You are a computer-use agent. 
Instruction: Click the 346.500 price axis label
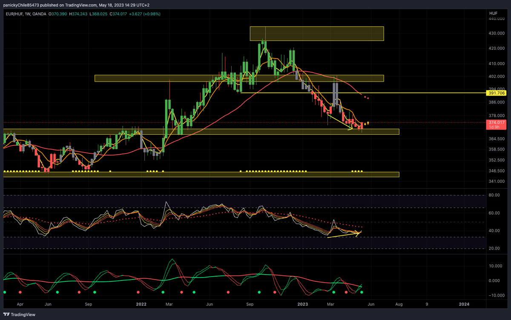(x=496, y=171)
